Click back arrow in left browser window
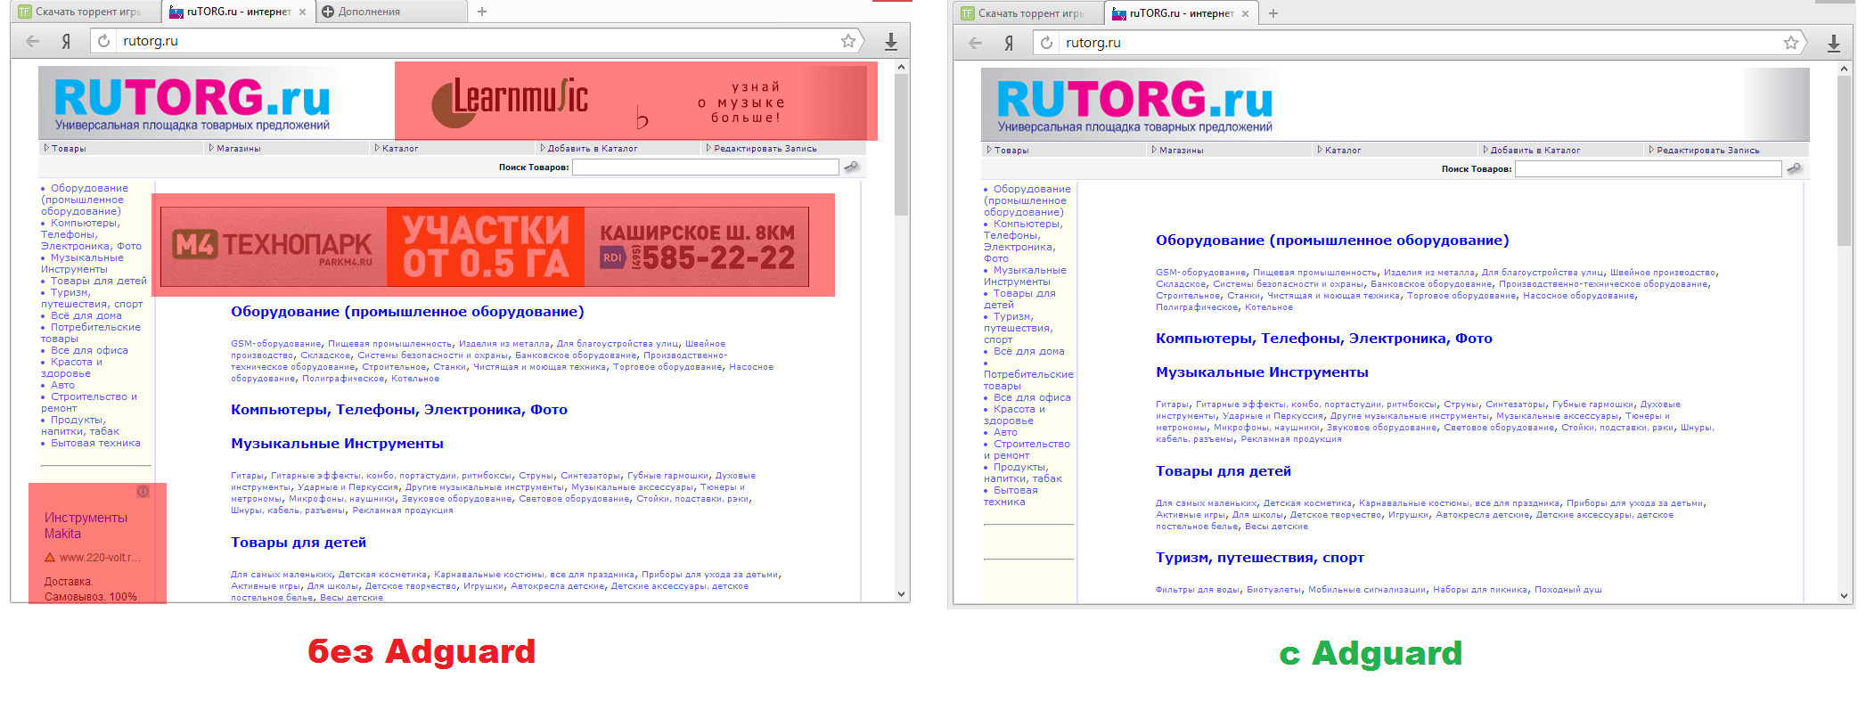This screenshot has height=727, width=1866. (x=33, y=41)
